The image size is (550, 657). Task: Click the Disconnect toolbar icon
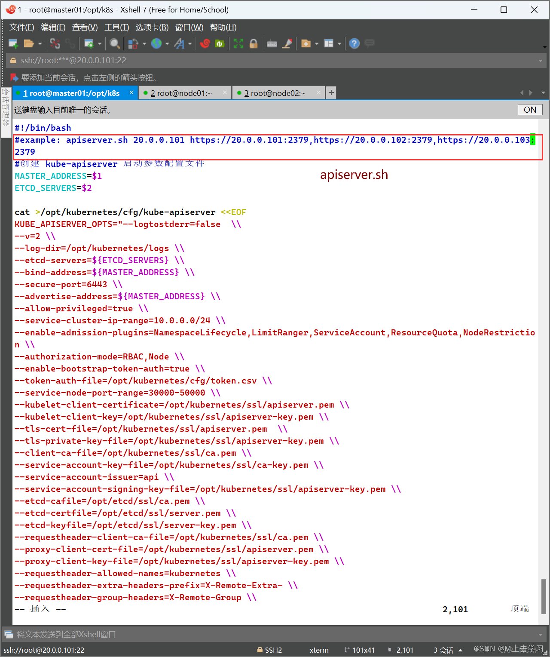55,43
